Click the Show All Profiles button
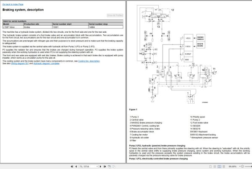The image size is (252, 169). click(x=115, y=15)
